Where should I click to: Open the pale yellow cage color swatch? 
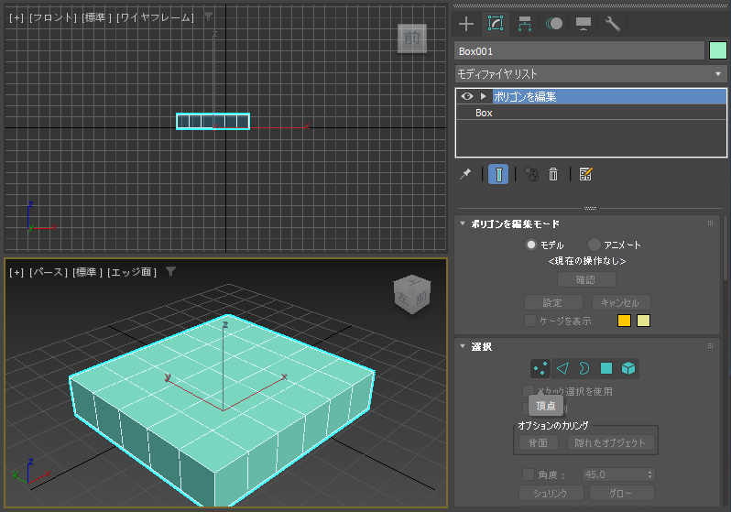pos(643,321)
